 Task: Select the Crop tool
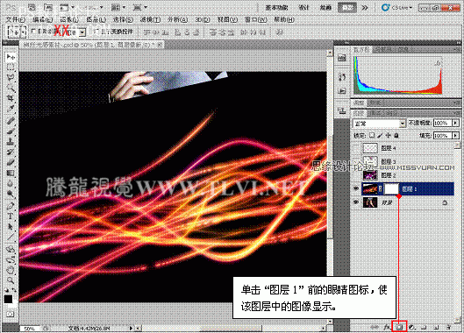(11, 98)
